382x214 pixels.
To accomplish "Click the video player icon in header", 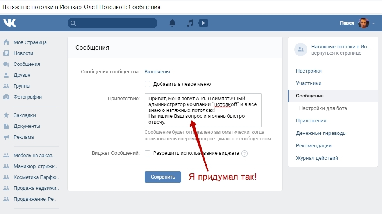I will pyautogui.click(x=203, y=23).
